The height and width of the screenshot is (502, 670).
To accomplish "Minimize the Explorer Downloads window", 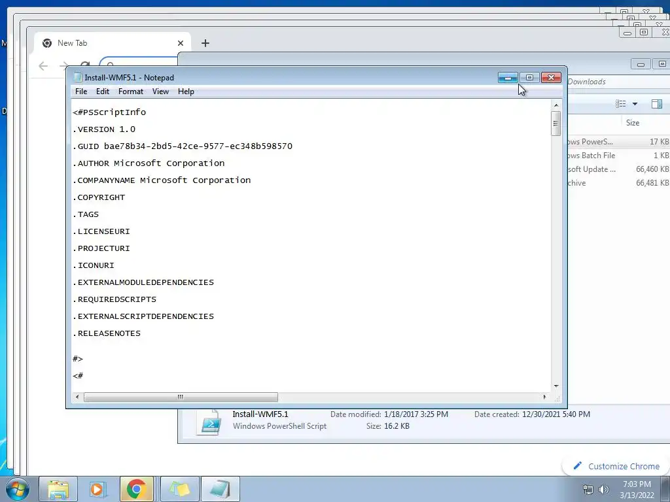I will pos(641,65).
